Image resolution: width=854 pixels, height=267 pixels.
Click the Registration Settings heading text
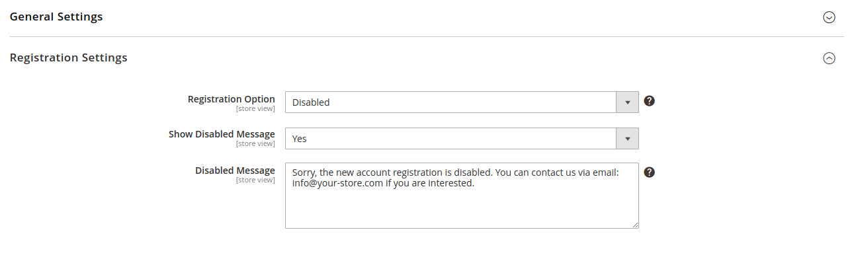click(69, 57)
